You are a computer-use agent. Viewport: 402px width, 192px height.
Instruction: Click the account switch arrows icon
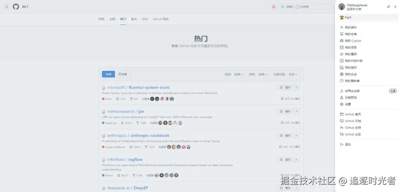click(388, 7)
